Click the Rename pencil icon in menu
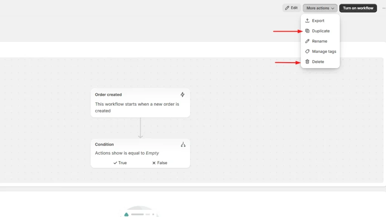The image size is (386, 217). pyautogui.click(x=307, y=41)
